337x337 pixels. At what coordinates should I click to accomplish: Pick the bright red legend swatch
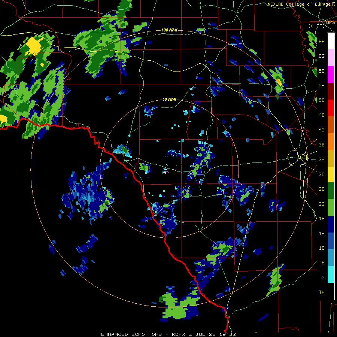coord(331,108)
